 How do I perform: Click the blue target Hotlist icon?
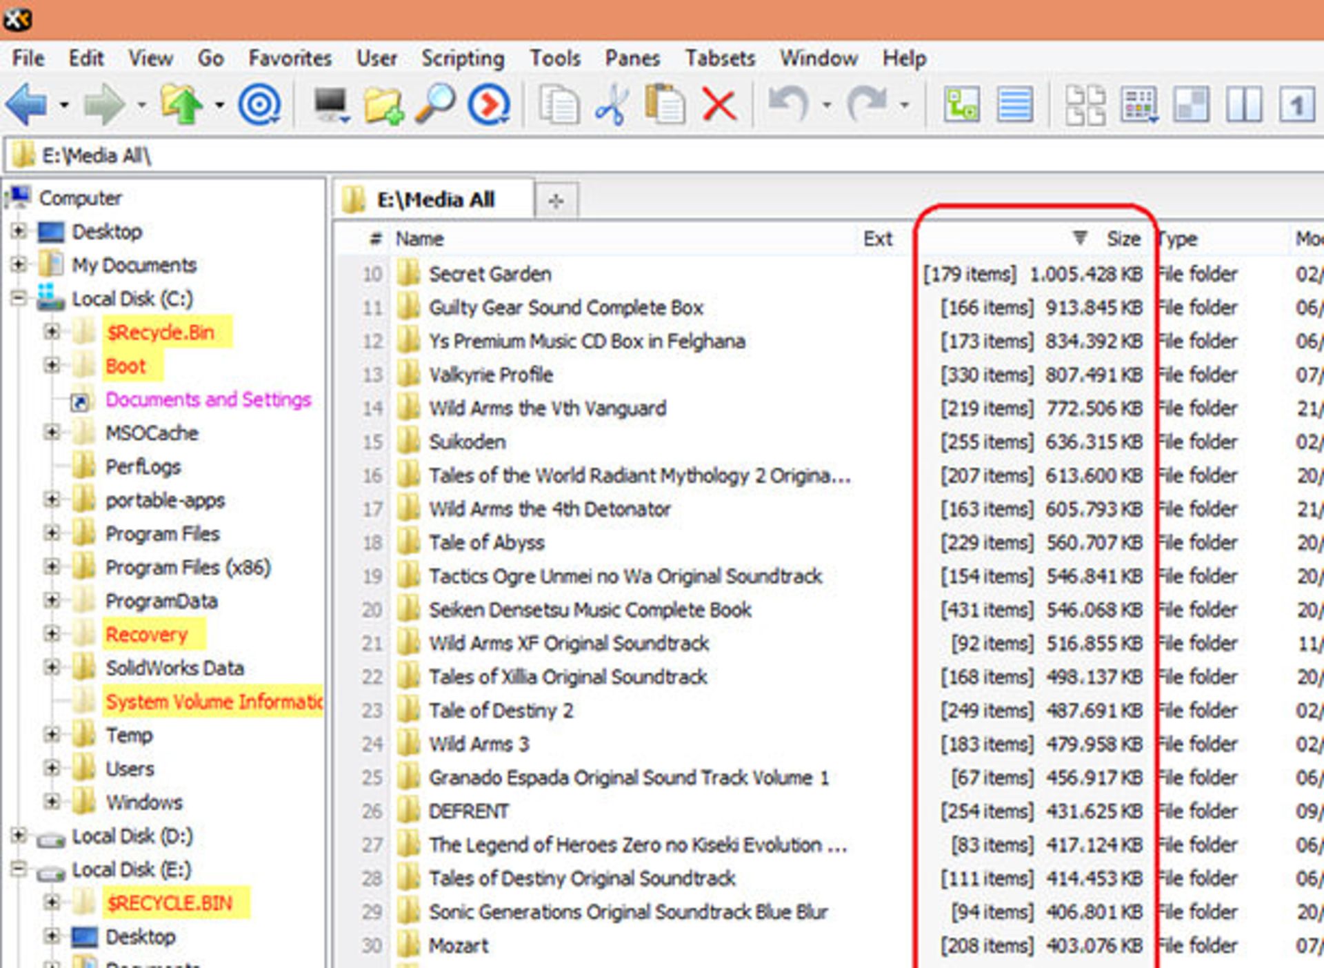click(259, 105)
